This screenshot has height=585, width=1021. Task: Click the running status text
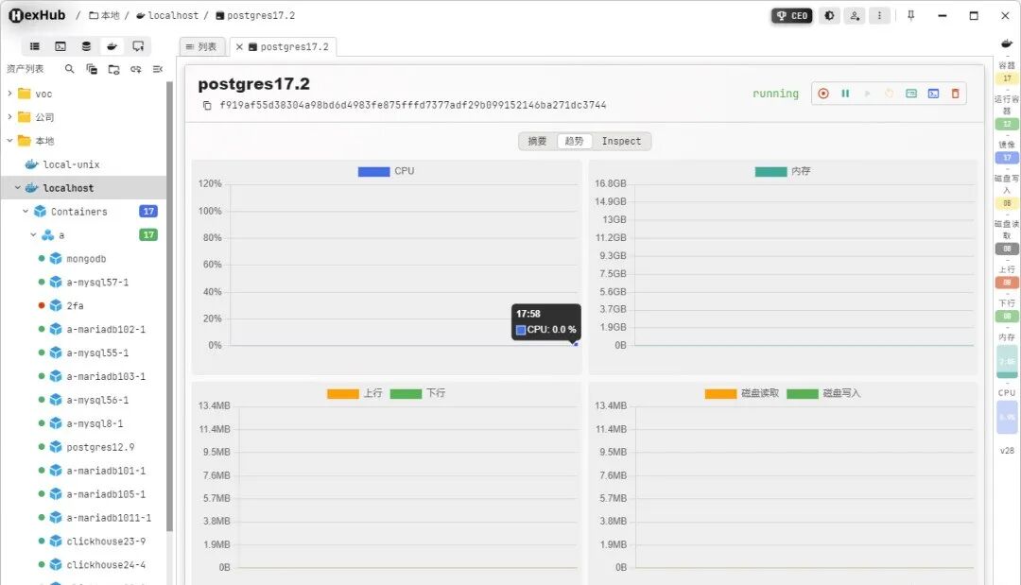point(775,94)
